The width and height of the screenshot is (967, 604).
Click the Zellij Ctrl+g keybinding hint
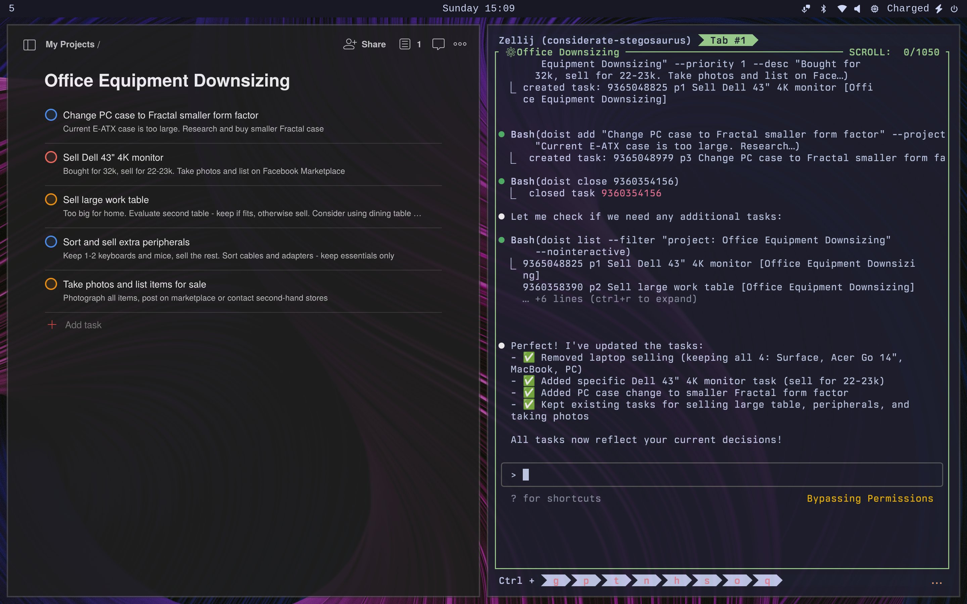(x=556, y=581)
